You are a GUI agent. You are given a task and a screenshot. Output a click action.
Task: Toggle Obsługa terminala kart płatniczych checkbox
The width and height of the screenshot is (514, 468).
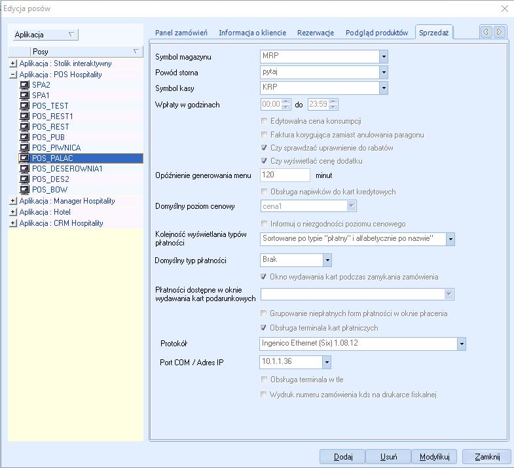coord(263,328)
